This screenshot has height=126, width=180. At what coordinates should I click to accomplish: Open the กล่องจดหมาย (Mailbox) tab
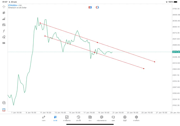[102, 118]
